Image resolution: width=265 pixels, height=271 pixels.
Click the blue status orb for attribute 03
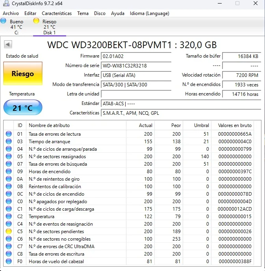pos(9,141)
